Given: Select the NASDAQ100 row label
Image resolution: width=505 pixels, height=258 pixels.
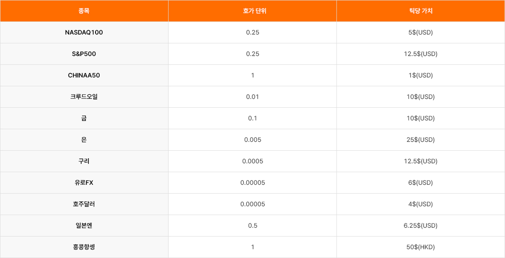Looking at the screenshot, I should click(x=84, y=32).
